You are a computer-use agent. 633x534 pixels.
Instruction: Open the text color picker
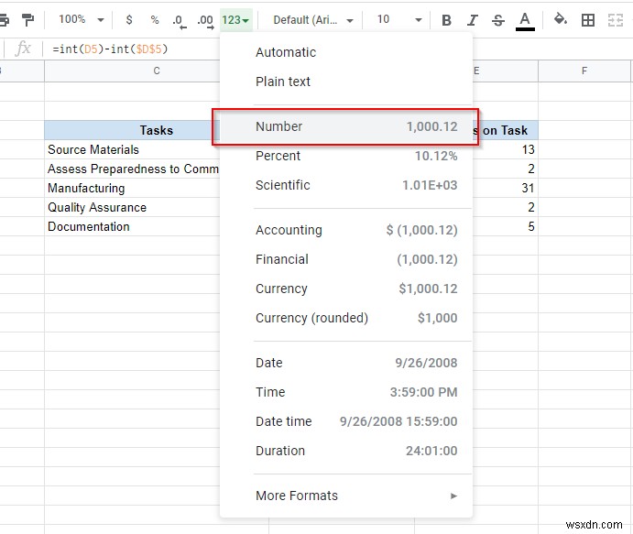pos(525,20)
